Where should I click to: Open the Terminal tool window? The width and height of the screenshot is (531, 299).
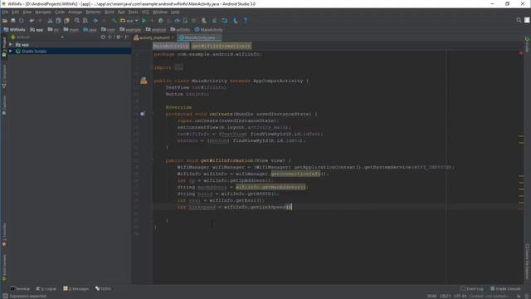click(20, 289)
